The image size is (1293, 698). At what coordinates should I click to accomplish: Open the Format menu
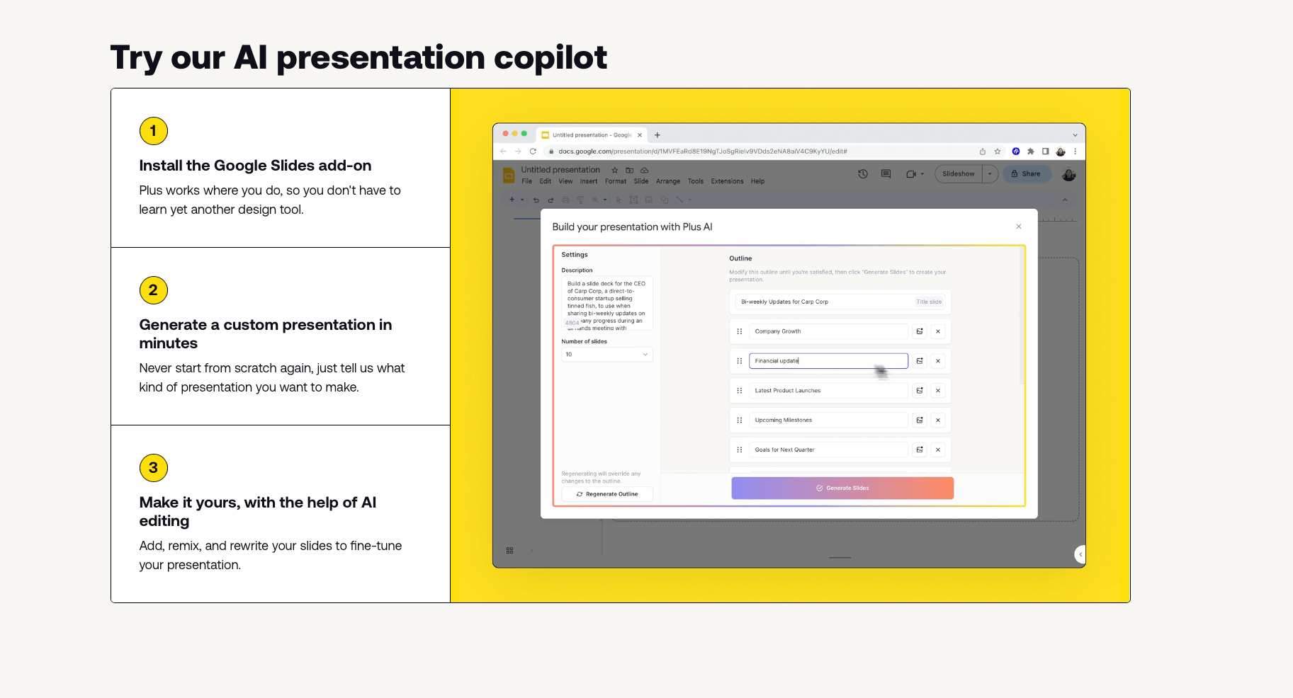pyautogui.click(x=616, y=181)
